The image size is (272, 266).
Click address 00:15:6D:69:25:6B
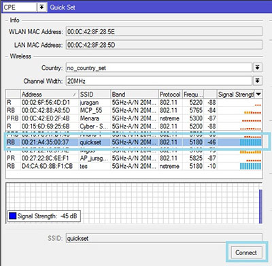pos(46,127)
